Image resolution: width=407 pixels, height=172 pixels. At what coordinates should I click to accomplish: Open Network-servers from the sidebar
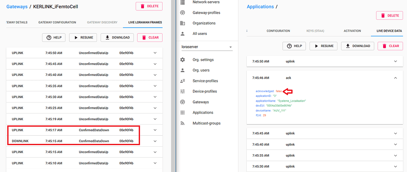[x=206, y=2]
